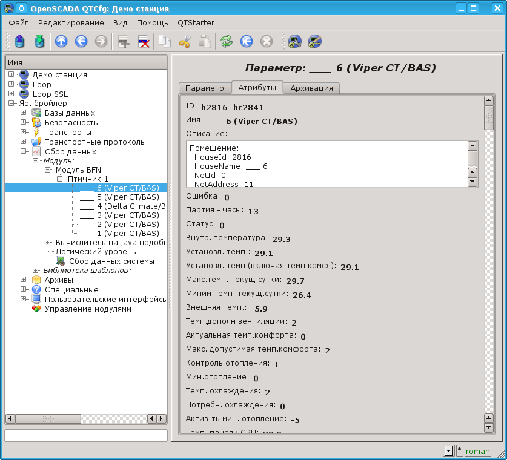Collapse the Сбор данных tree node
Viewport: 507px width, 460px height.
point(24,151)
